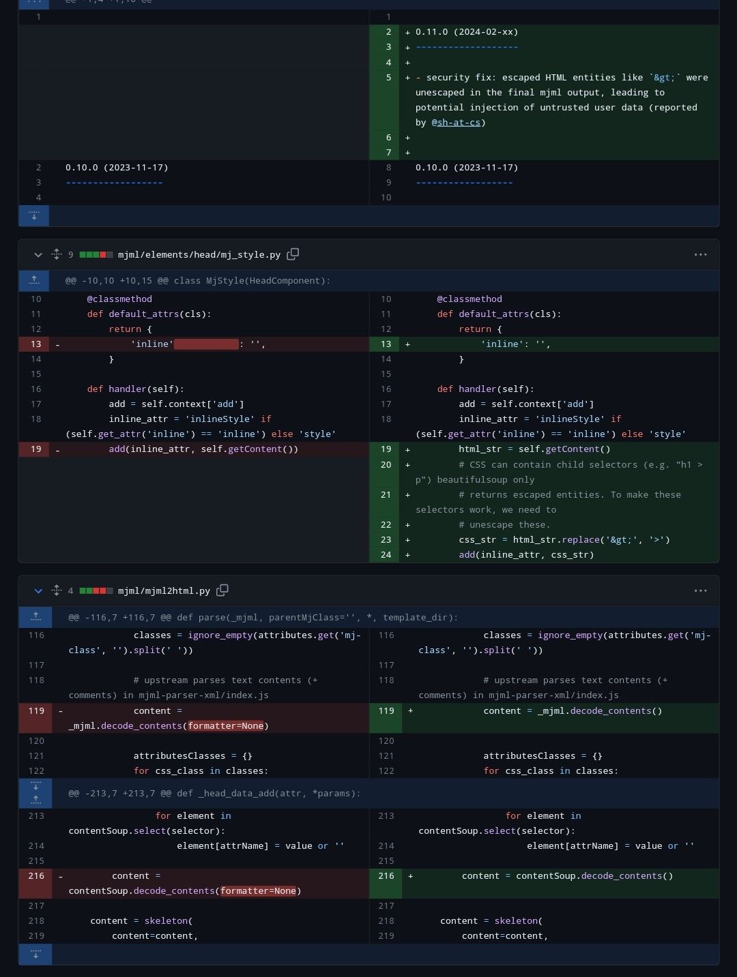Expand lines below the changelog diff
The image size is (737, 977).
point(33,215)
